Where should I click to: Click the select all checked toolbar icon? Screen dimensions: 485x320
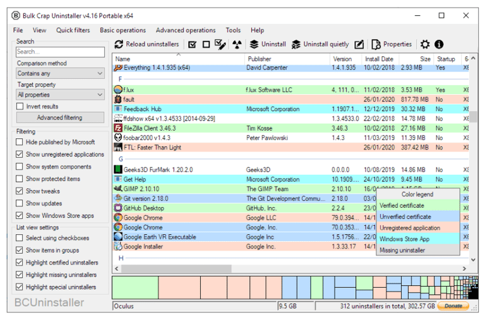[x=192, y=45]
